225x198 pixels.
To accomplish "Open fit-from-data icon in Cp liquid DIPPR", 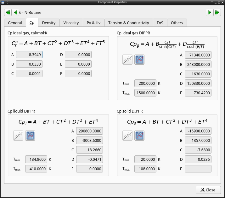I will [18, 136].
